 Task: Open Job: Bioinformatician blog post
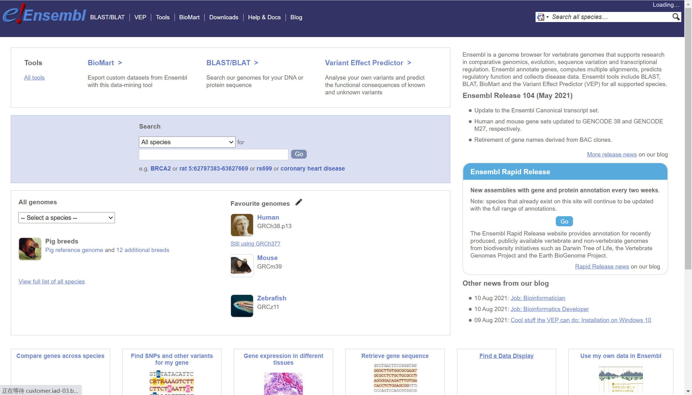coord(538,298)
